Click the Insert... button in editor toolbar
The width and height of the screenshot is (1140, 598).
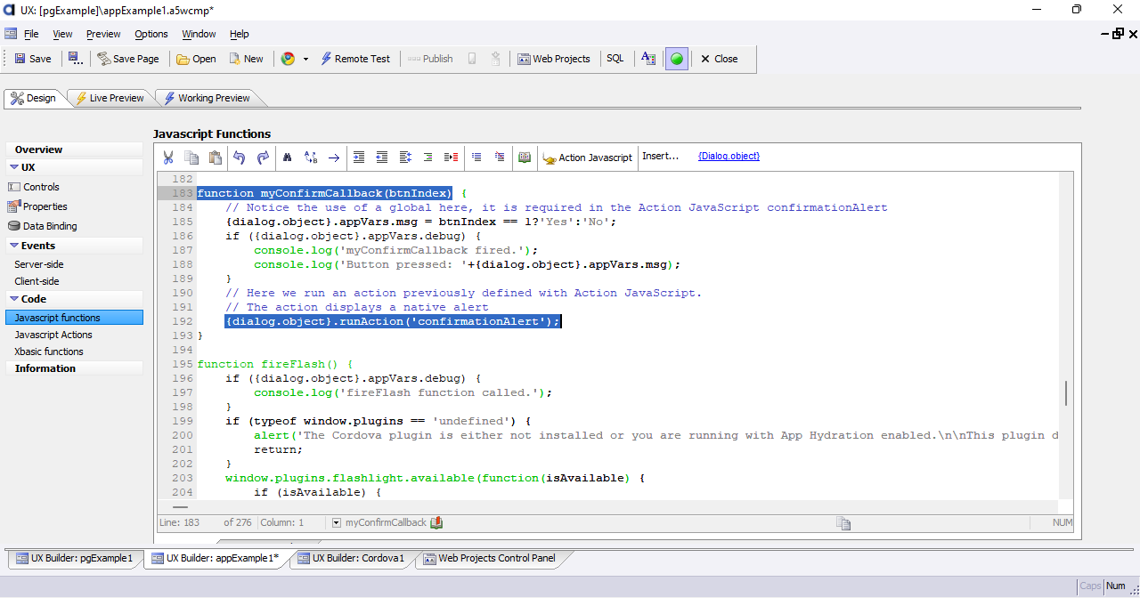661,156
